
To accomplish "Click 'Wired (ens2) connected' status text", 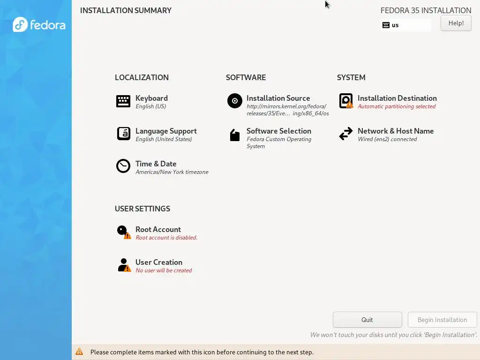I will [x=387, y=139].
